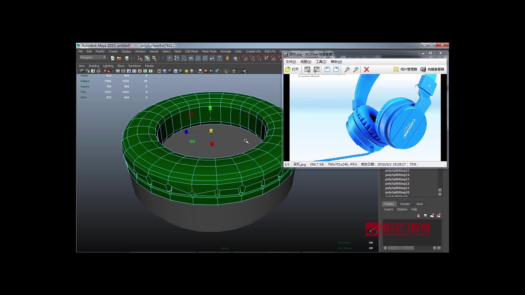
Task: Open the Mesh Tools menu
Action: point(209,51)
